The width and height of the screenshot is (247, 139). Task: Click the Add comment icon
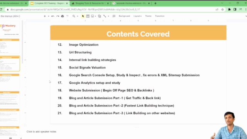click(114, 16)
